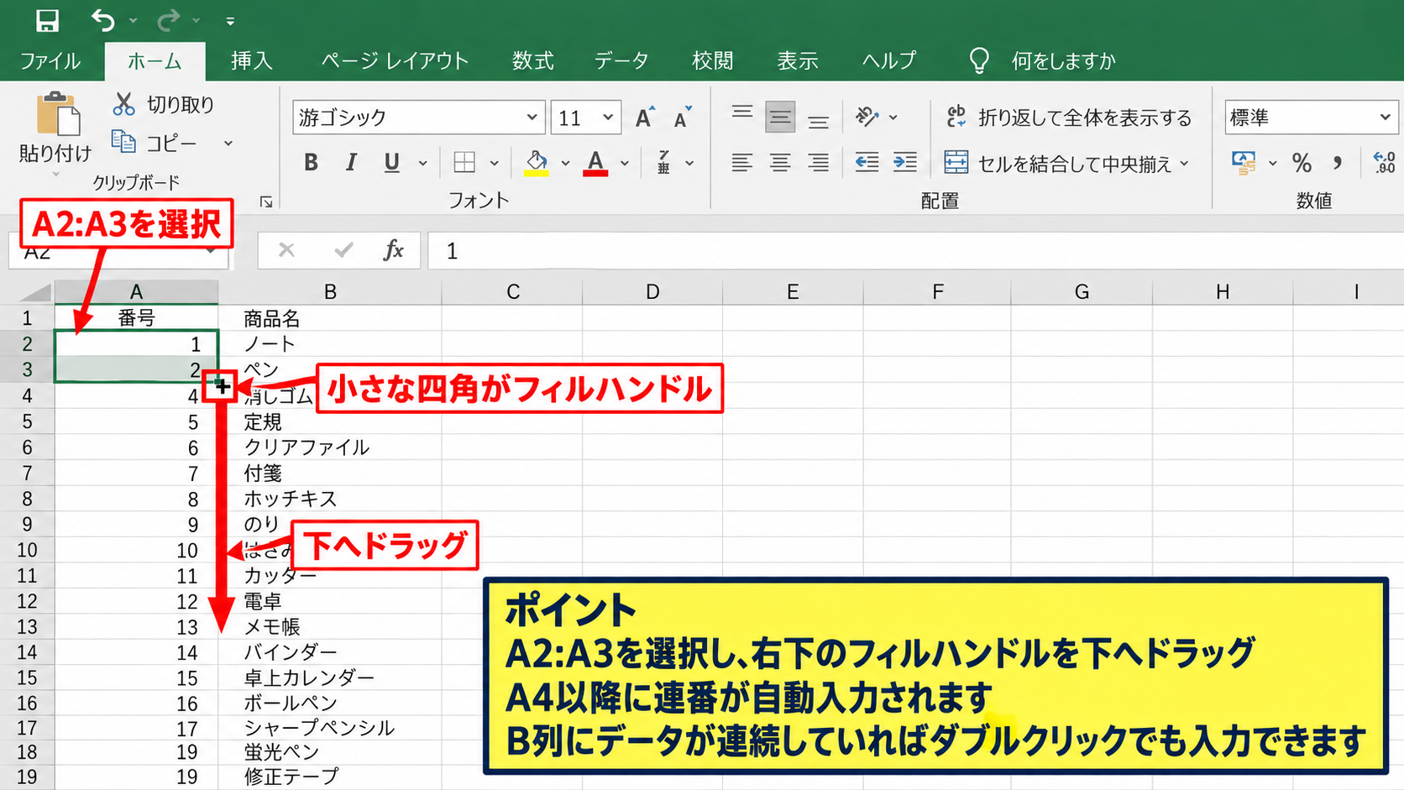The width and height of the screenshot is (1404, 790).
Task: Click the borders grid icon
Action: 464,162
